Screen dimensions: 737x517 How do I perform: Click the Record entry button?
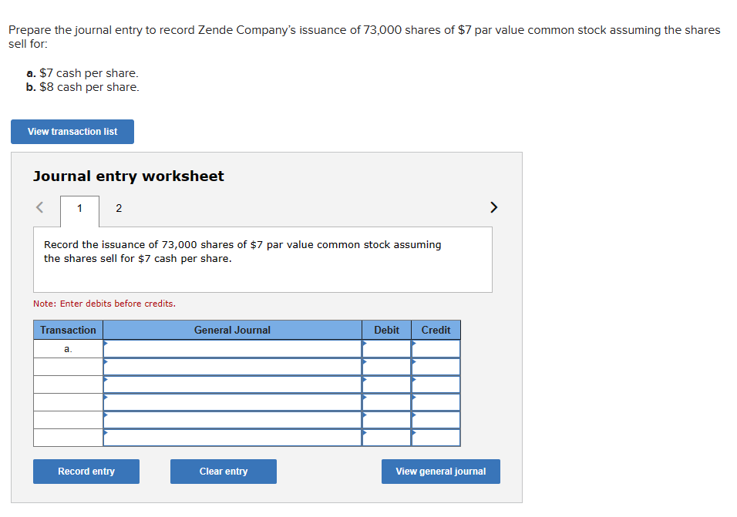coord(86,471)
